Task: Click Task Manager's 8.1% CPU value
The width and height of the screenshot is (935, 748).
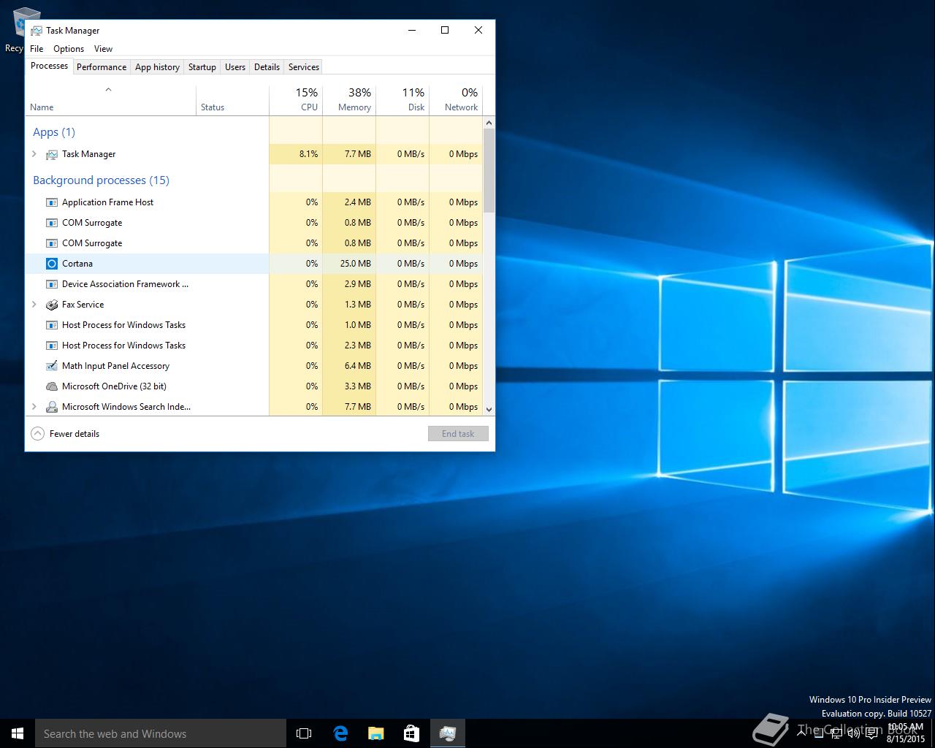Action: point(308,154)
